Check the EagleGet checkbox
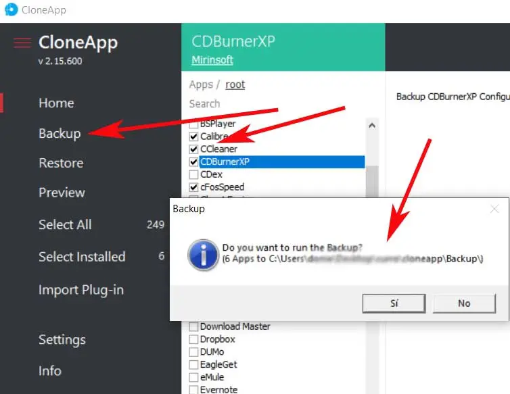This screenshot has height=394, width=510. (x=193, y=364)
